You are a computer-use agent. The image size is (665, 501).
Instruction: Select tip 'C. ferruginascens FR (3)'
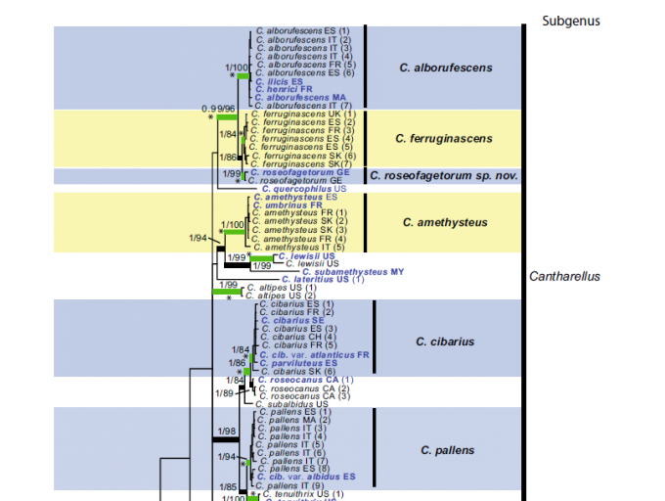(x=302, y=130)
